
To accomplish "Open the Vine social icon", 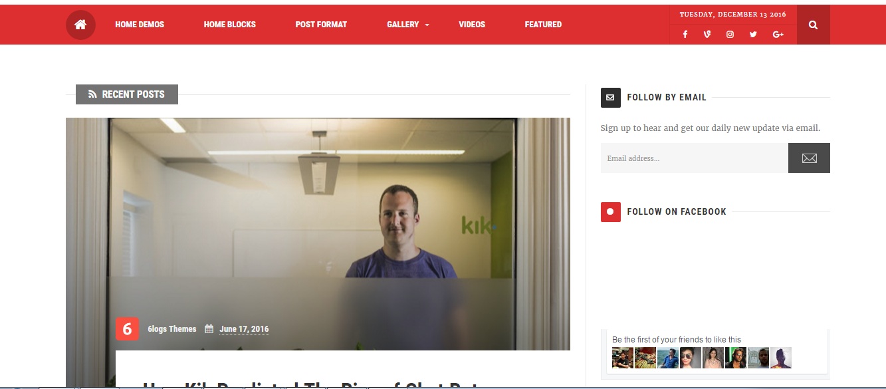I will click(x=707, y=35).
